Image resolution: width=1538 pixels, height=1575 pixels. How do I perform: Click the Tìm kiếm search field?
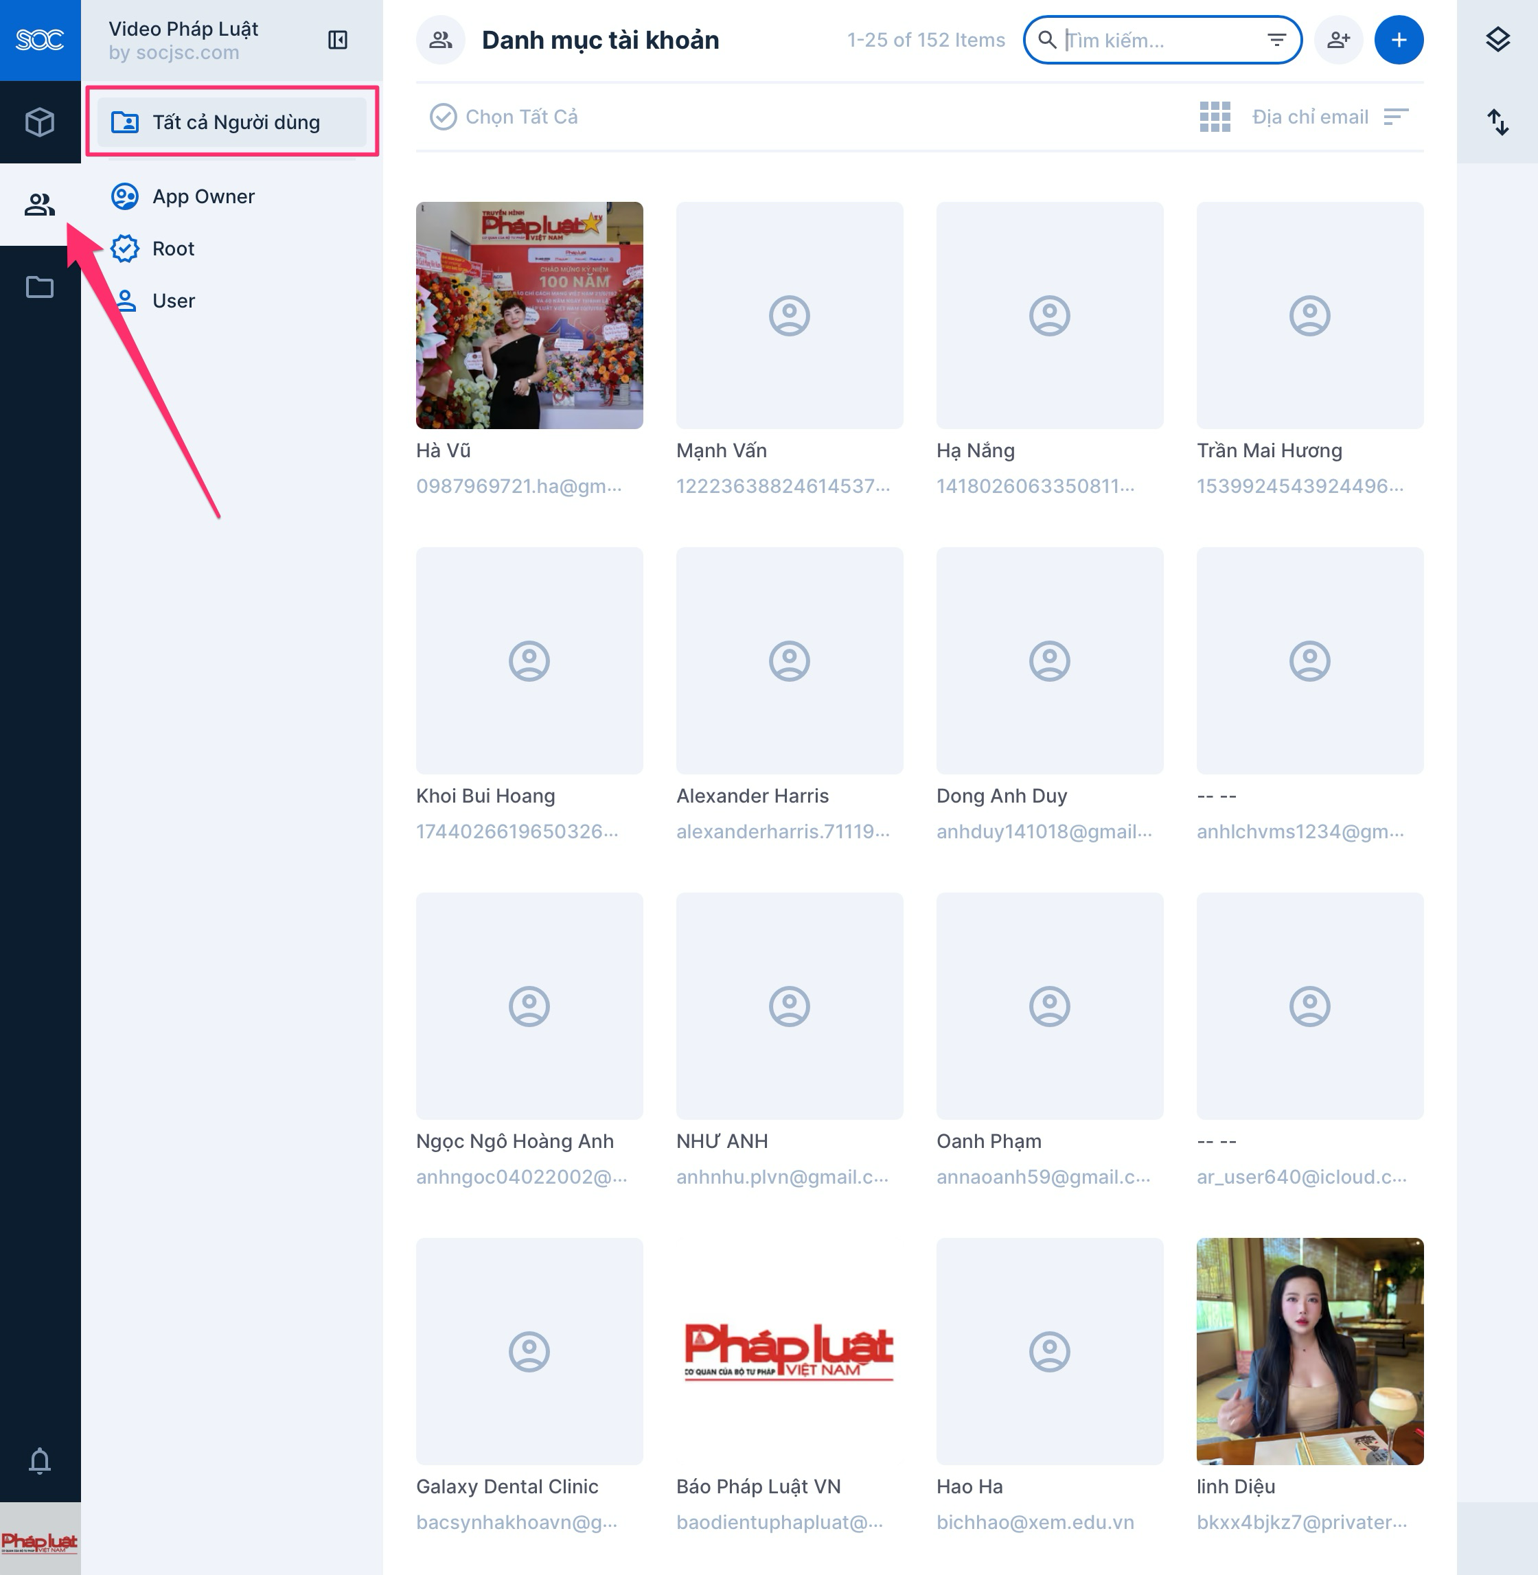[1155, 40]
